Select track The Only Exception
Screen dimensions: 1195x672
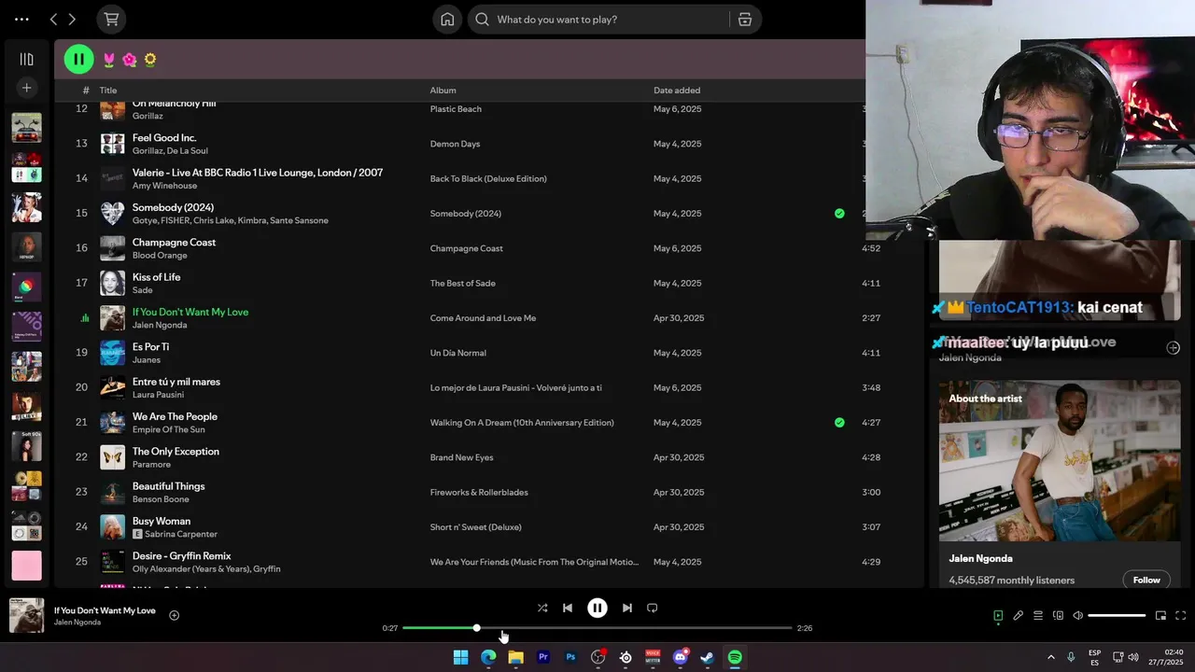[176, 452]
